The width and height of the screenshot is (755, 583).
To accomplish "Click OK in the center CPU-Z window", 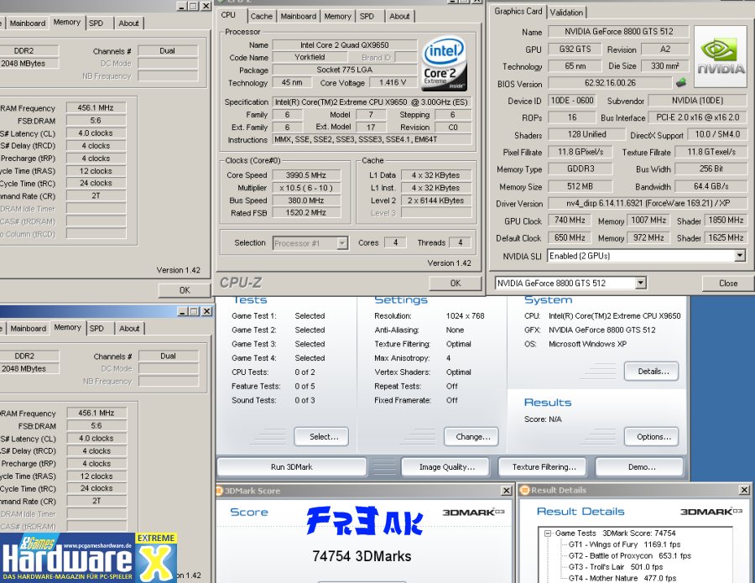I will tap(456, 283).
